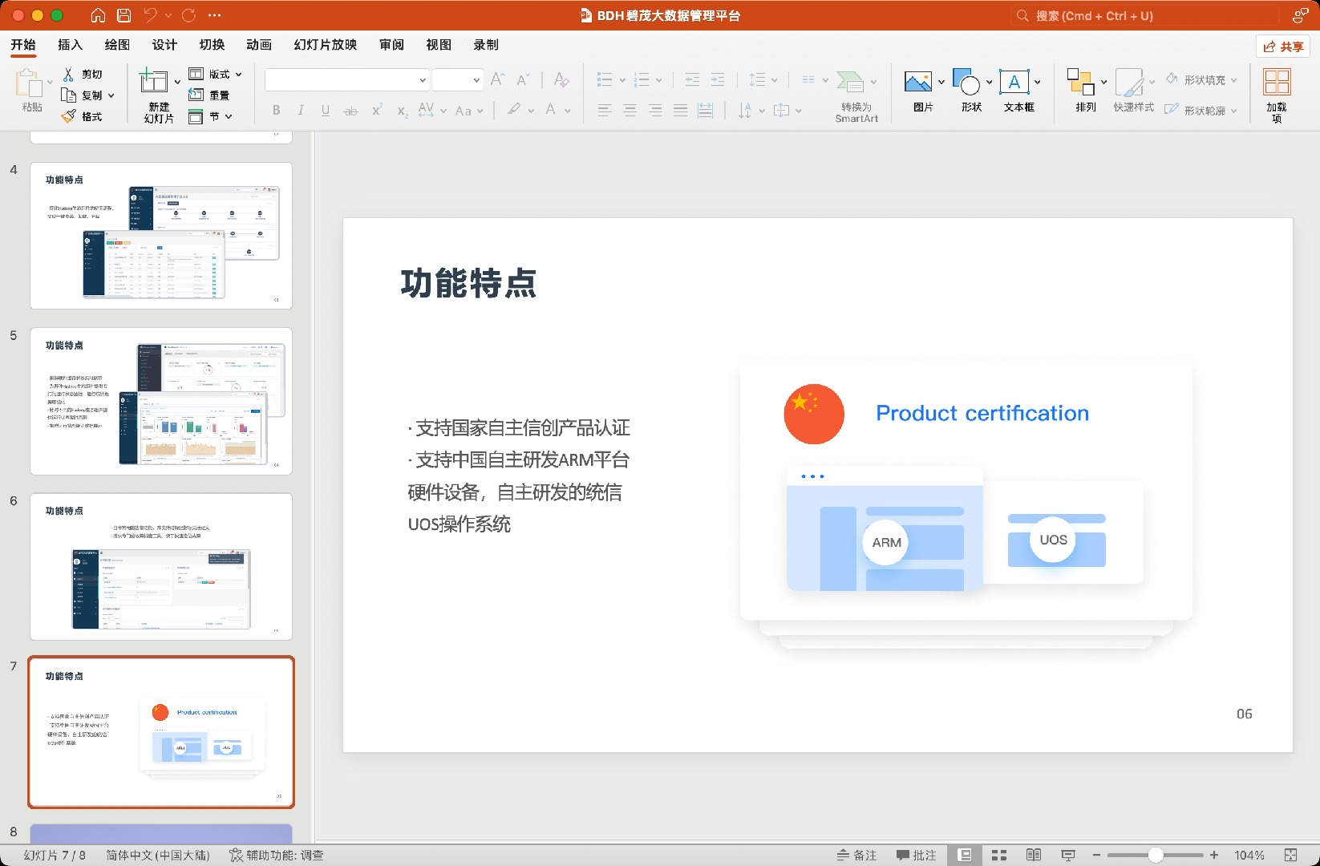Increase font size with larger A
The image size is (1320, 866).
pos(497,79)
